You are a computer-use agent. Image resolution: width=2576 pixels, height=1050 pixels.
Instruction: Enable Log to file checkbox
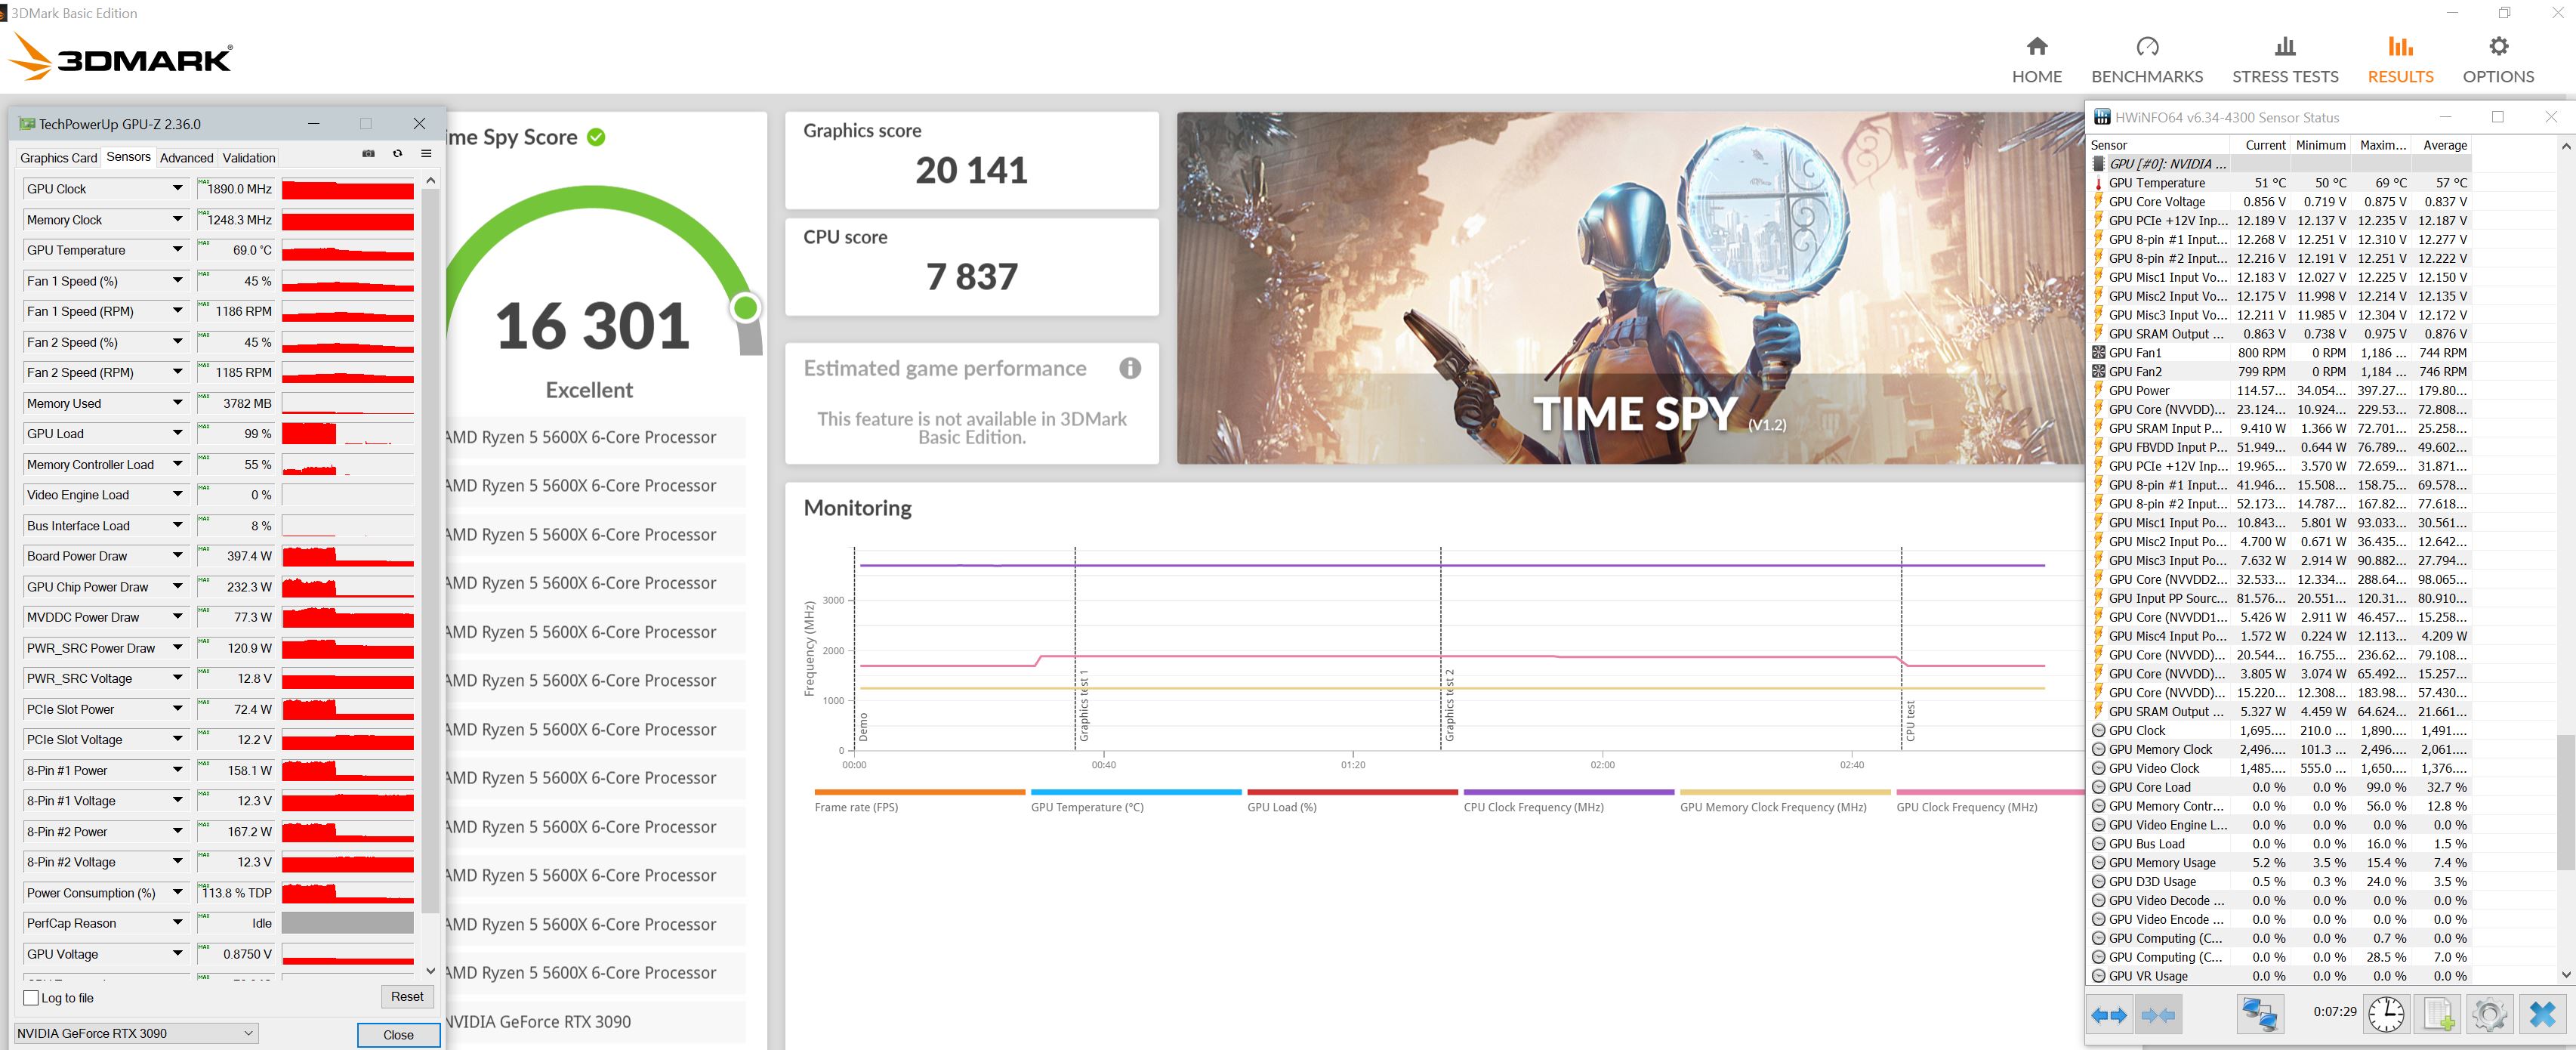click(x=31, y=998)
